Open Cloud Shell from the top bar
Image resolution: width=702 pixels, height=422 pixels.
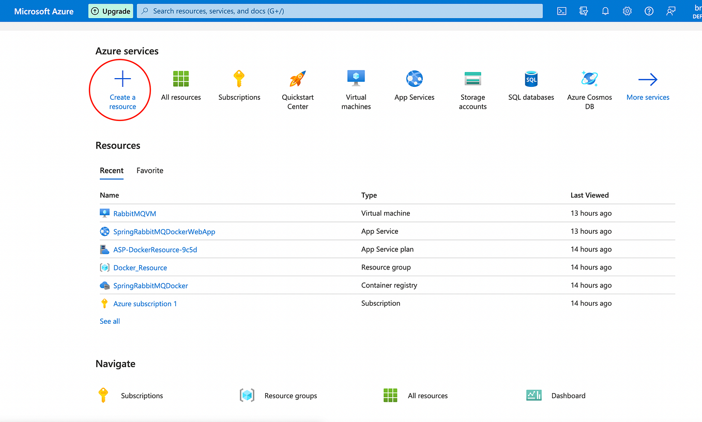(561, 11)
